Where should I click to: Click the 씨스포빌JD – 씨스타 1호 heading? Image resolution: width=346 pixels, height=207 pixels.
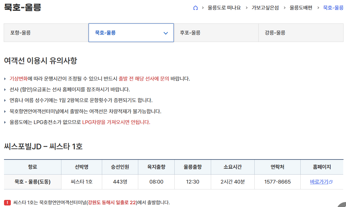coord(43,146)
